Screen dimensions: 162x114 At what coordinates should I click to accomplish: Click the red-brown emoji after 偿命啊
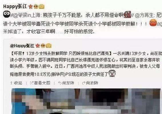click(127, 15)
